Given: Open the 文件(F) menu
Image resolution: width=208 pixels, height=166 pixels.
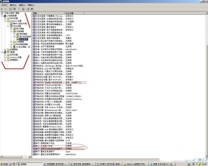Looking at the screenshot, I should [4, 5].
